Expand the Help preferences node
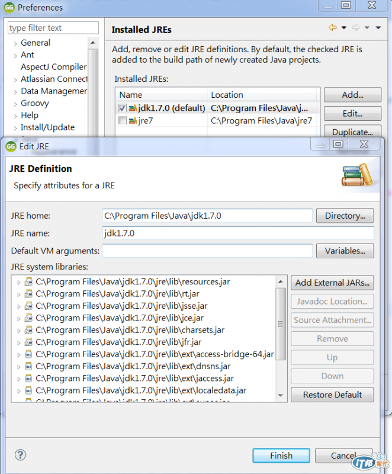This screenshot has height=474, width=392. click(x=15, y=116)
